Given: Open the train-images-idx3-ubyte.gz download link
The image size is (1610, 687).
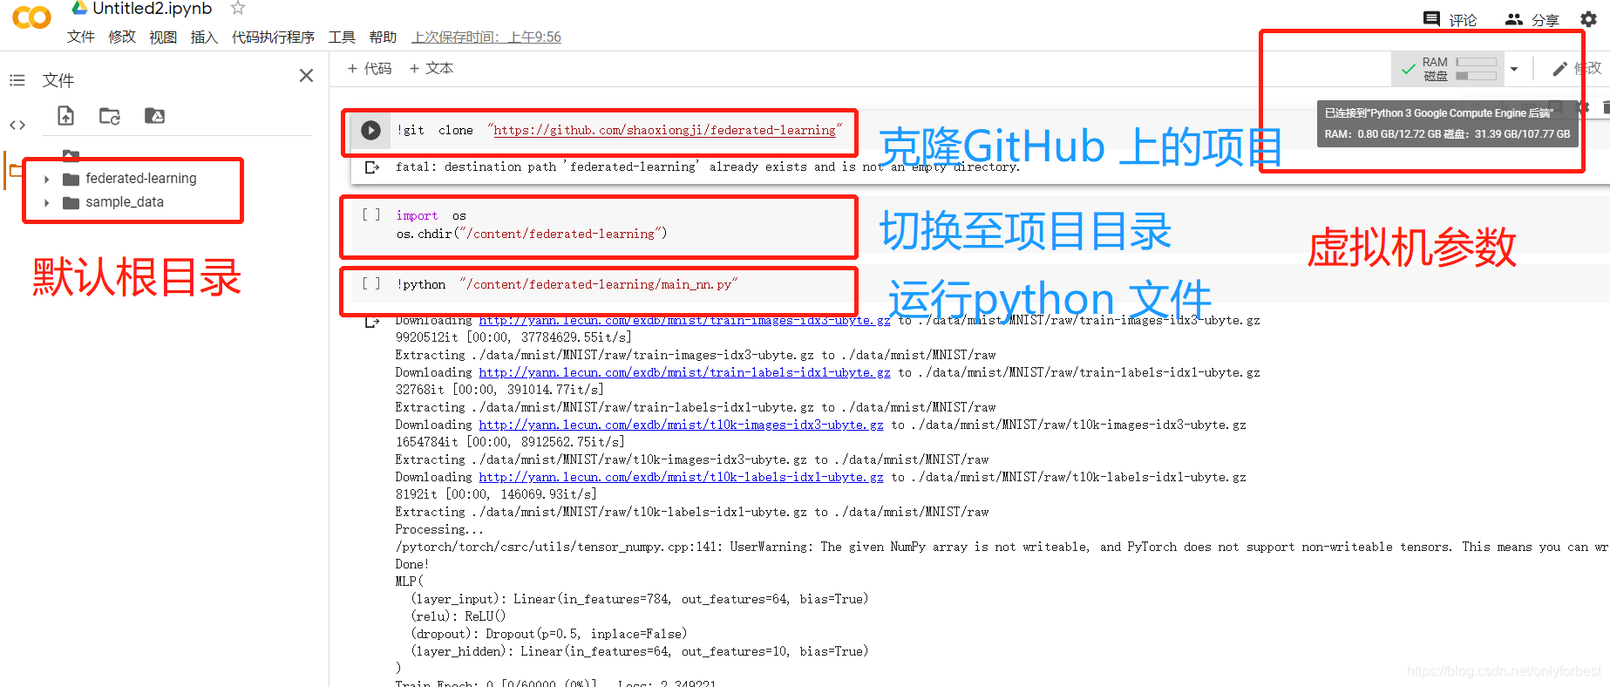Looking at the screenshot, I should (684, 321).
